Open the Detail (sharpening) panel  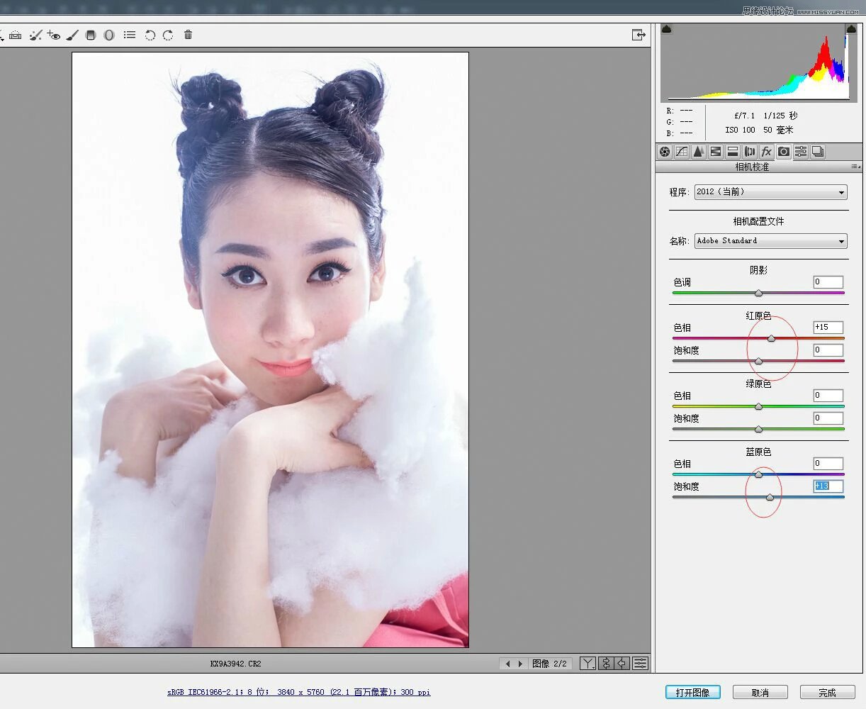click(699, 152)
